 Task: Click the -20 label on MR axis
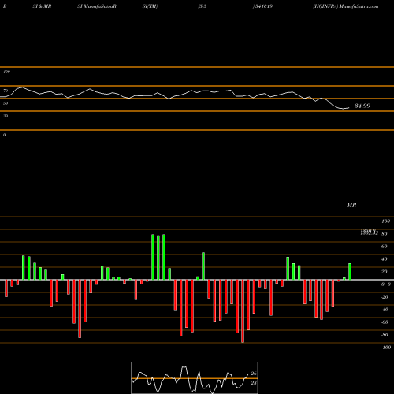[x=385, y=297]
